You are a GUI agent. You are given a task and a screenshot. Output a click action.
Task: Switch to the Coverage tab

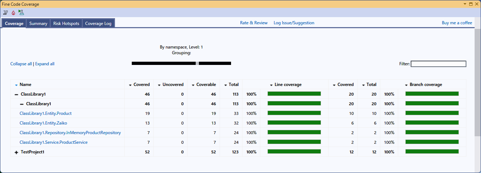click(x=14, y=24)
